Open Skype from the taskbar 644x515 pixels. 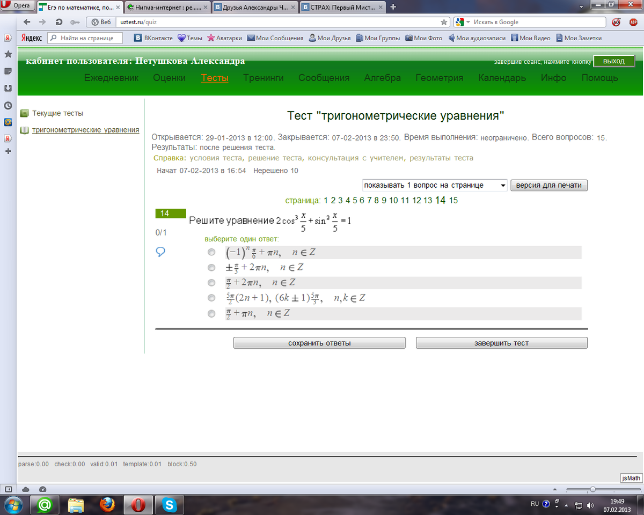point(170,505)
